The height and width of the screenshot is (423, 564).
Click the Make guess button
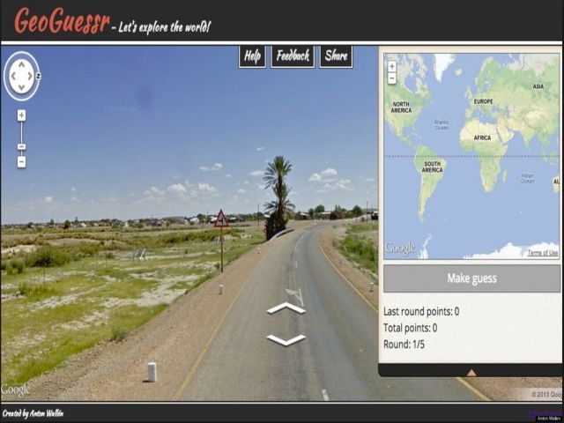click(x=471, y=278)
